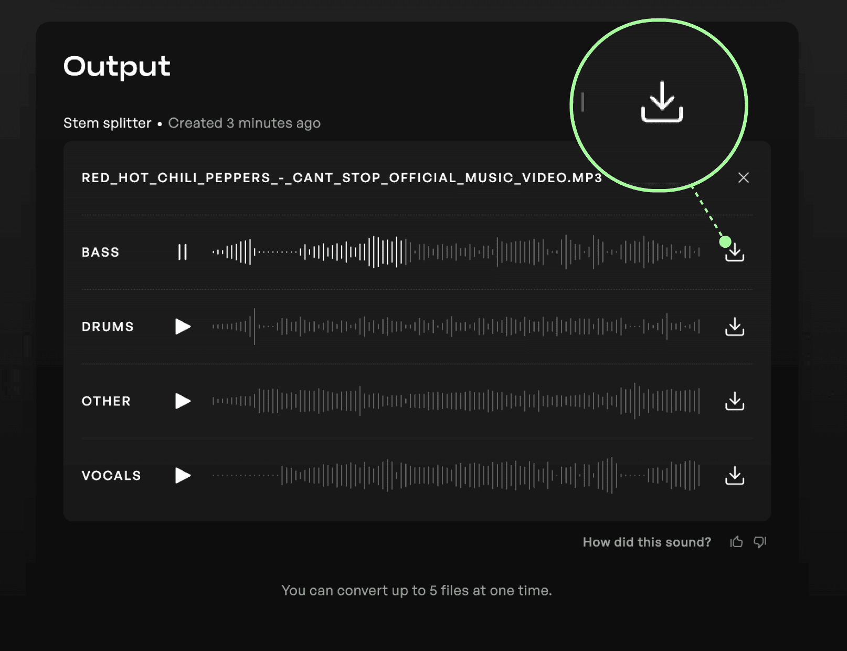Click the 'Stem splitter' label
The image size is (847, 651).
(x=108, y=123)
